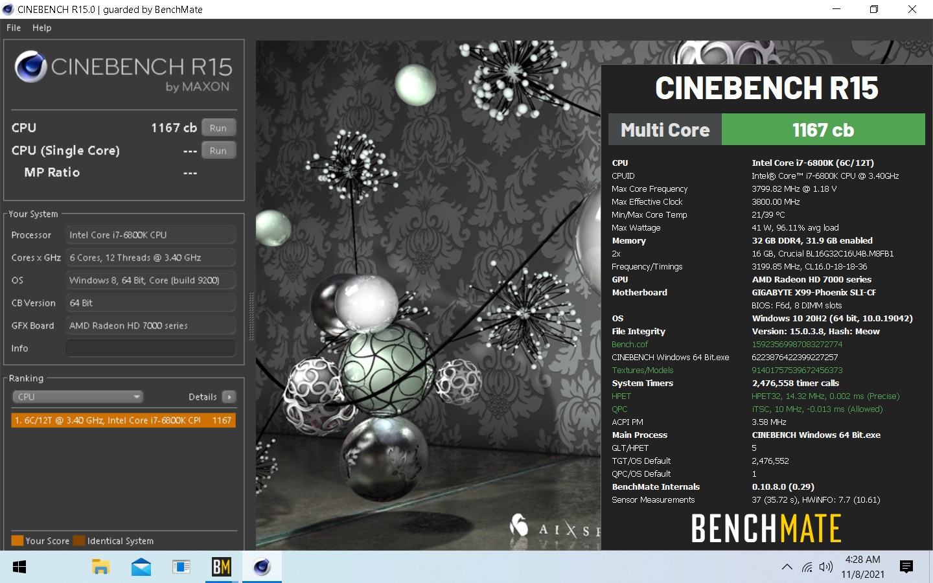Image resolution: width=933 pixels, height=583 pixels.
Task: Click the Max Core Frequency value 3799.82 MHz
Action: [x=794, y=189]
